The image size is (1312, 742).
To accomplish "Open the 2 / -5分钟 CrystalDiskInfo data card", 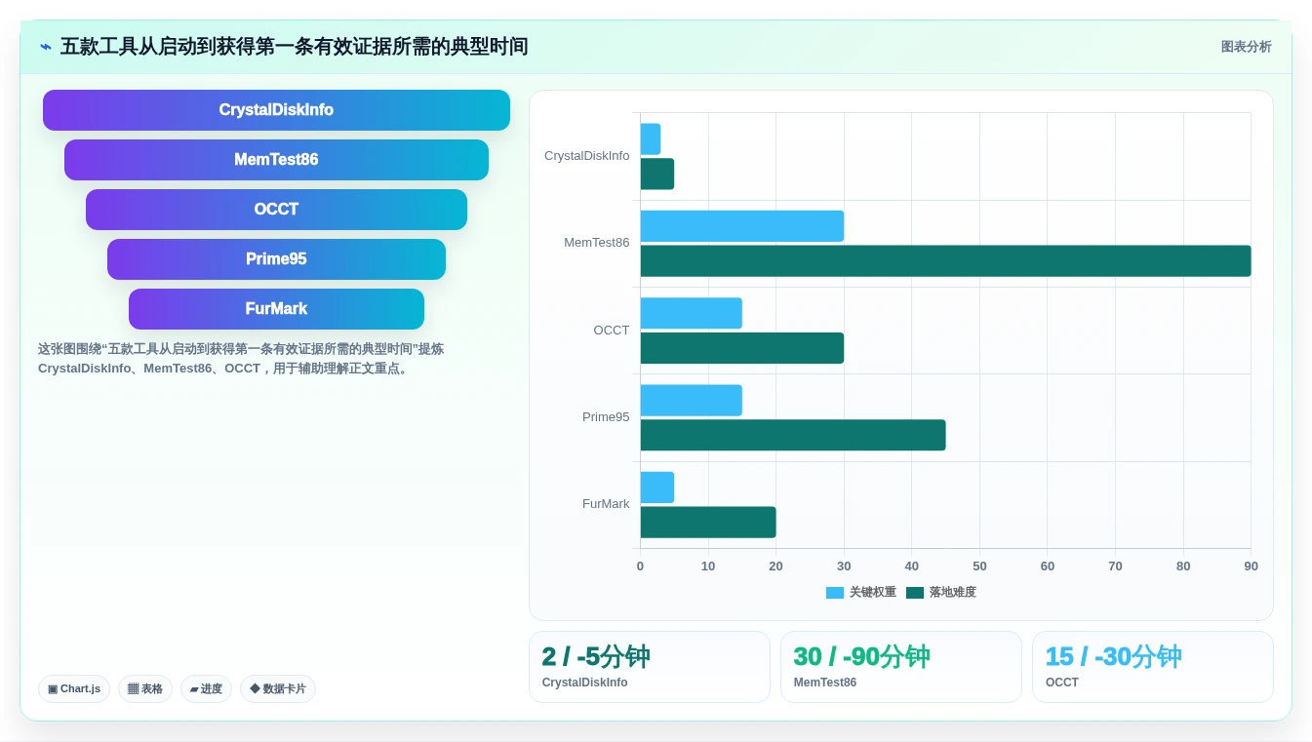I will 650,667.
